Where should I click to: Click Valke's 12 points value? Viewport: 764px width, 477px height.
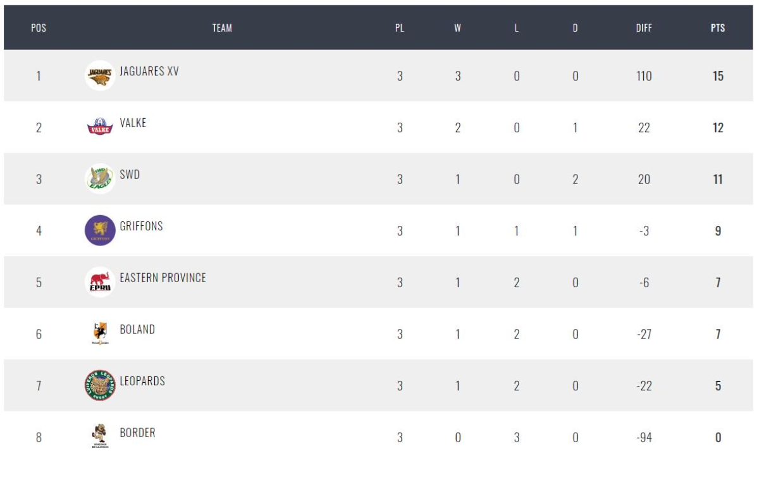(x=718, y=128)
